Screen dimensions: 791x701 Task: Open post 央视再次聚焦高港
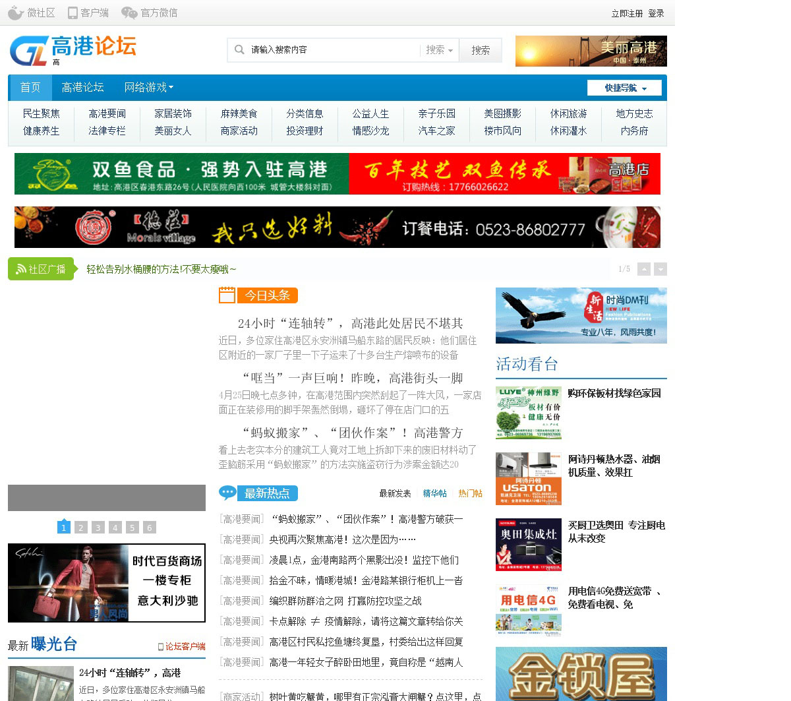[x=342, y=539]
